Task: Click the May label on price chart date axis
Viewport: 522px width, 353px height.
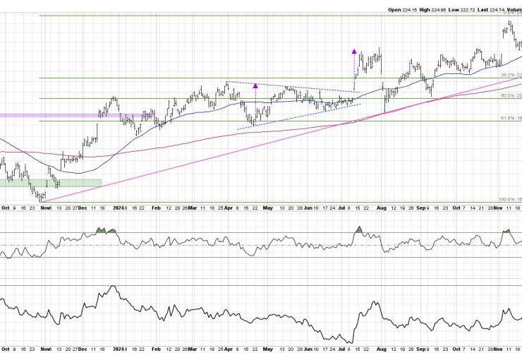Action: (267, 208)
